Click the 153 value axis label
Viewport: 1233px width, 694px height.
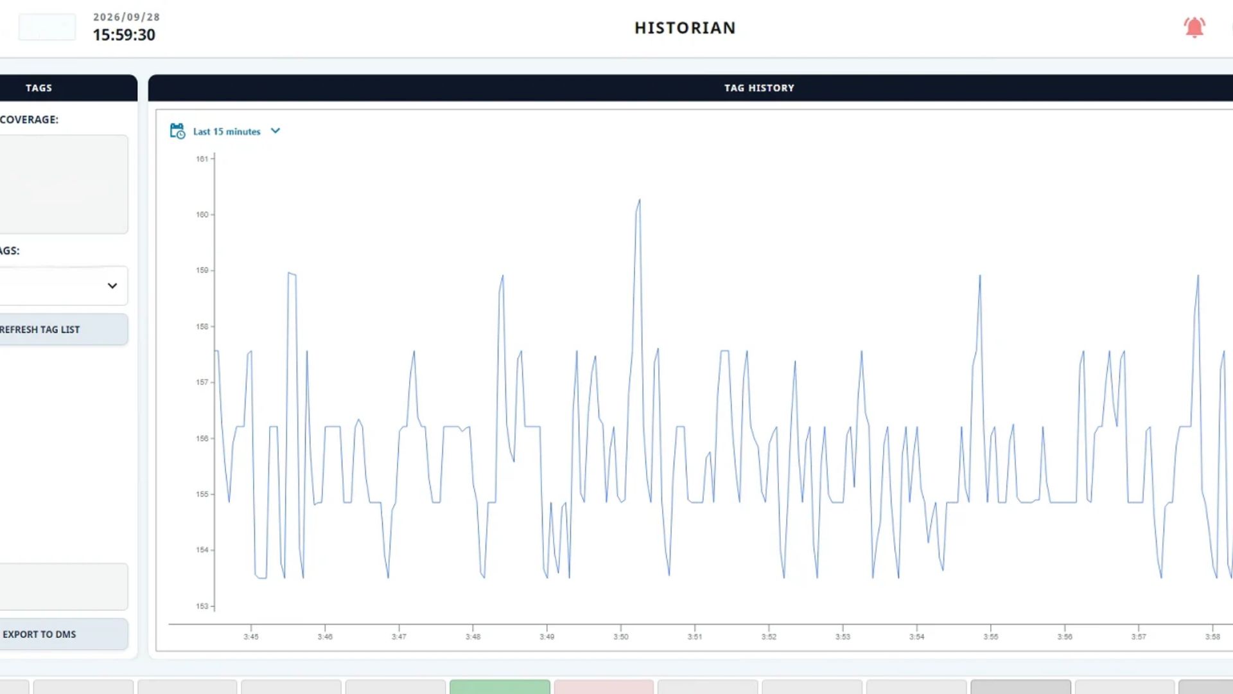click(202, 606)
